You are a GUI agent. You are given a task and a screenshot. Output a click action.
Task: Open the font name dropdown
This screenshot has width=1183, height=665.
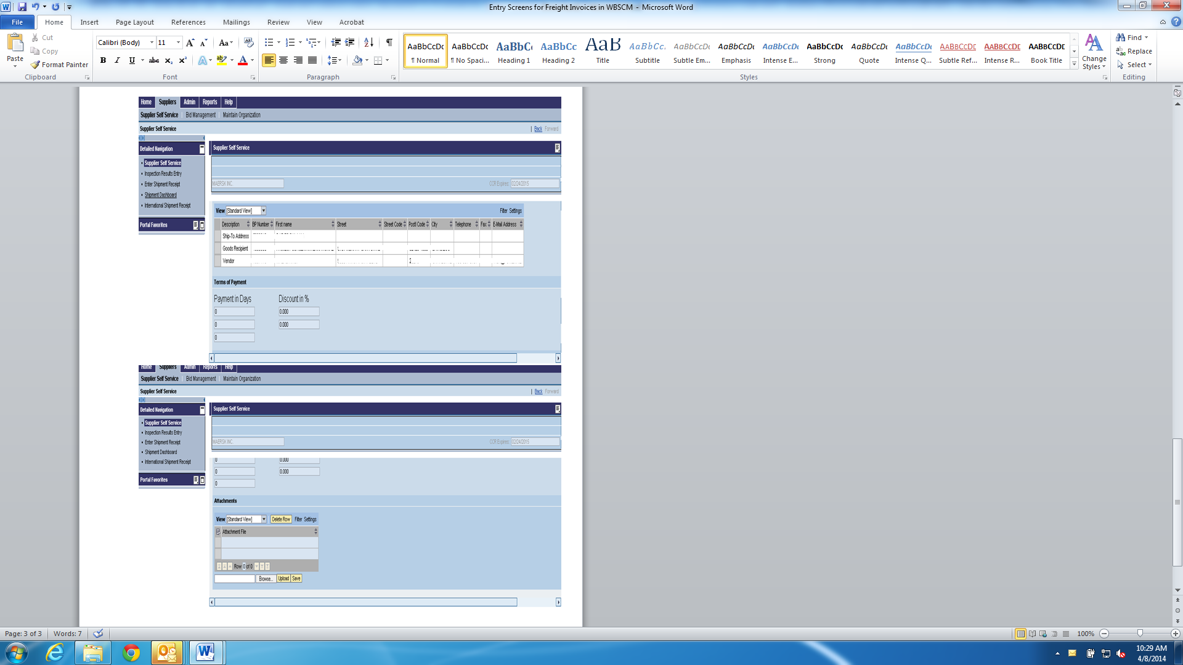coord(152,42)
